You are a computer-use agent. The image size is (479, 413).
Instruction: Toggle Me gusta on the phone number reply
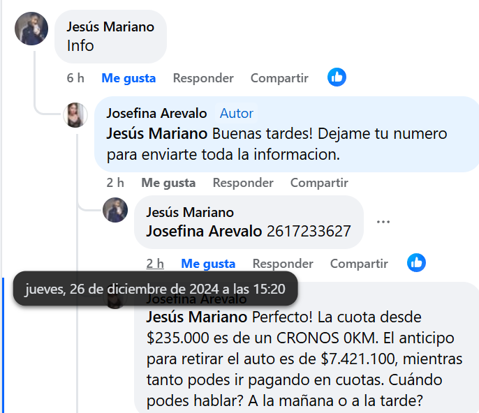pyautogui.click(x=208, y=264)
